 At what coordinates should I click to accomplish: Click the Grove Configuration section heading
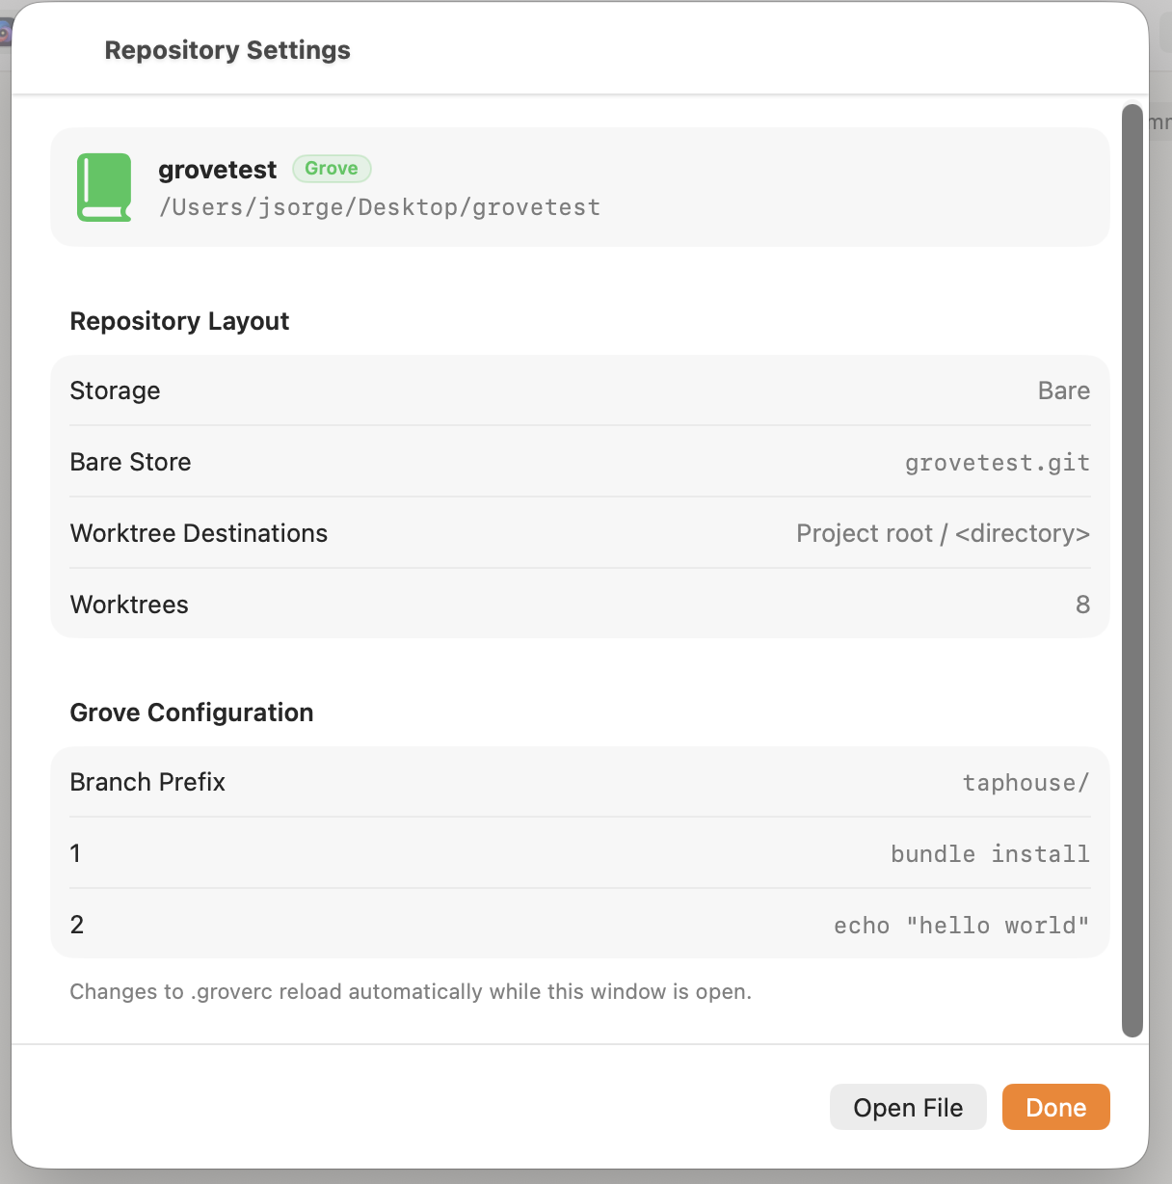pos(192,713)
